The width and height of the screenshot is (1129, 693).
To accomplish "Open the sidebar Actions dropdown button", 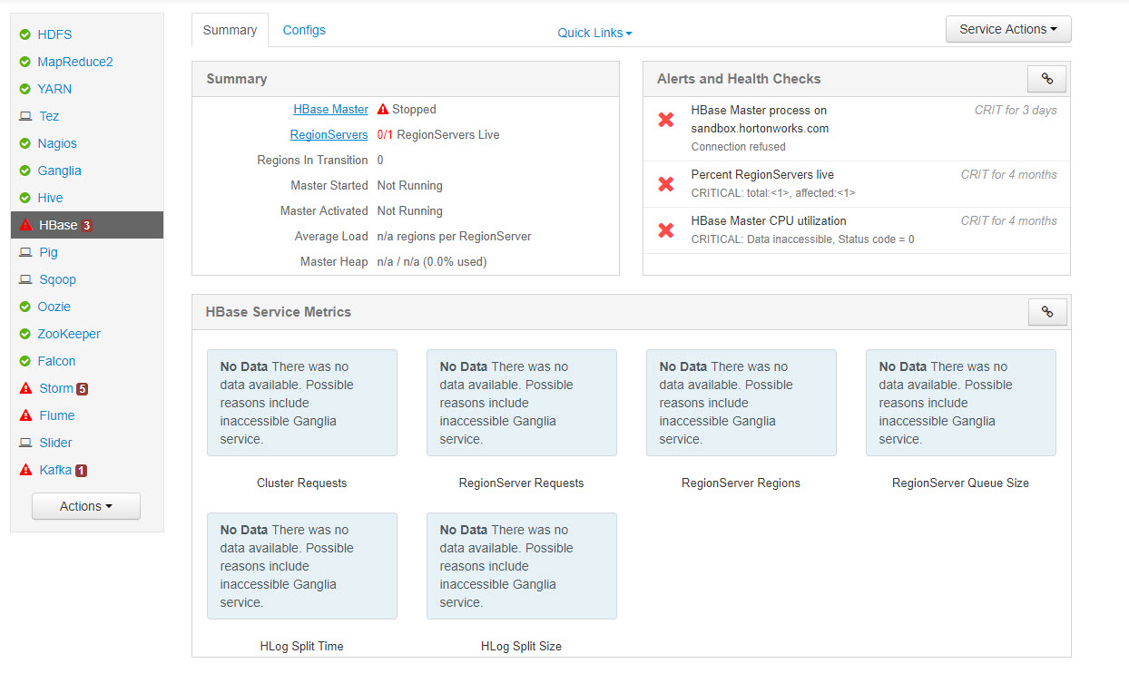I will 86,506.
